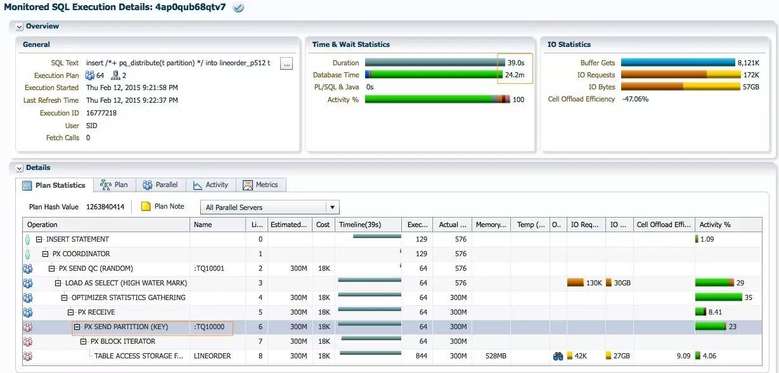Collapse the Overview section
The image size is (779, 373).
point(19,27)
